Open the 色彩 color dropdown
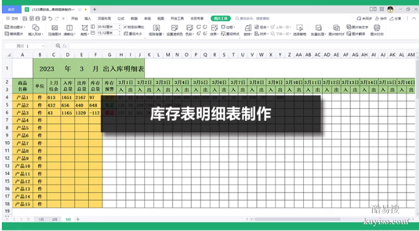Image resolution: width=419 pixels, height=231 pixels. [x=189, y=34]
